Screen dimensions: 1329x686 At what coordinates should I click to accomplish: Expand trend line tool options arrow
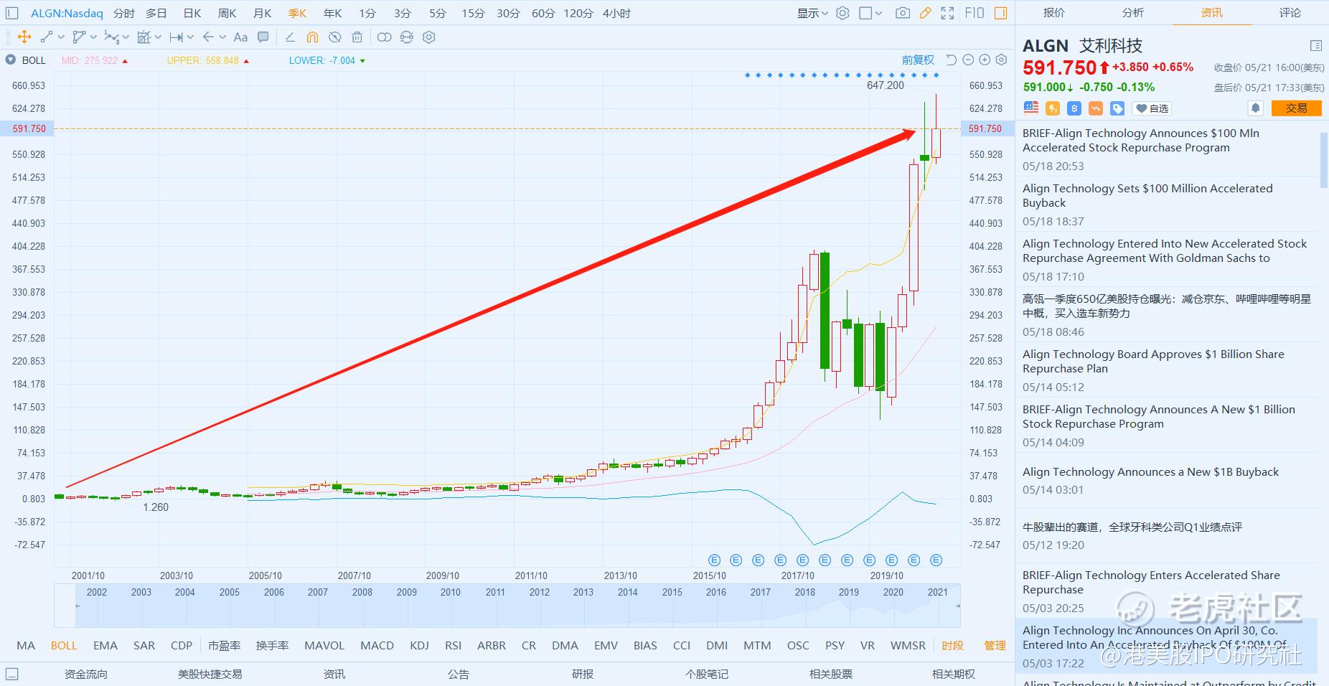(61, 37)
